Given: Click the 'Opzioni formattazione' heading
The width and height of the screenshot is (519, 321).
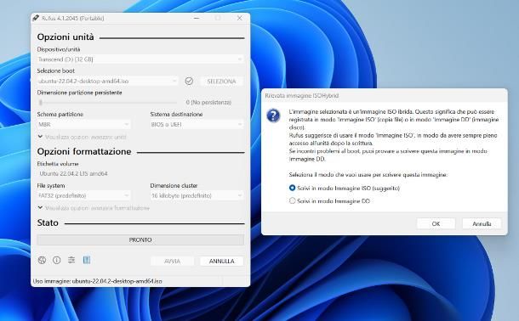Looking at the screenshot, I should point(84,151).
